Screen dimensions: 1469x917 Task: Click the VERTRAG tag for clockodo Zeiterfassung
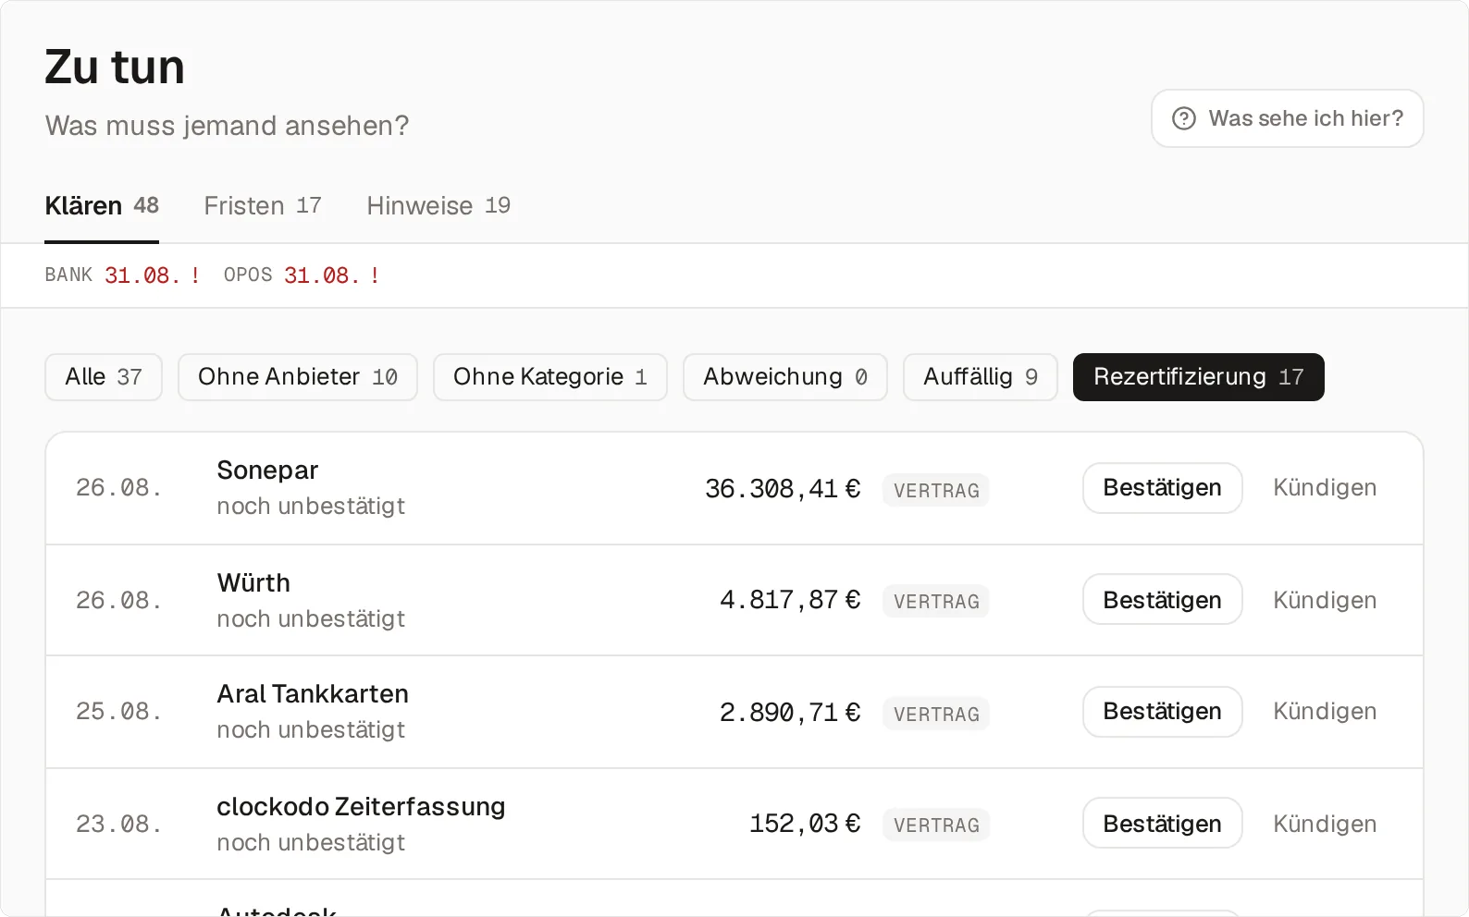pos(936,825)
